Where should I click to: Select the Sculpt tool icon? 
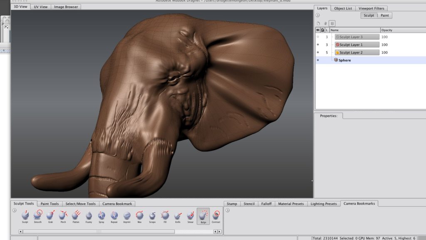(25, 215)
